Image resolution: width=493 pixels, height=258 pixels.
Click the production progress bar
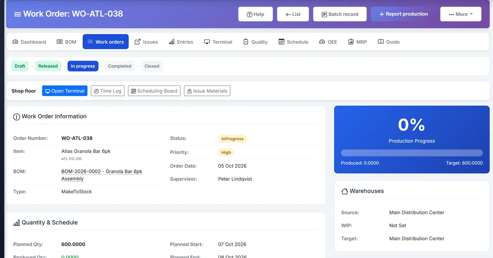412,153
